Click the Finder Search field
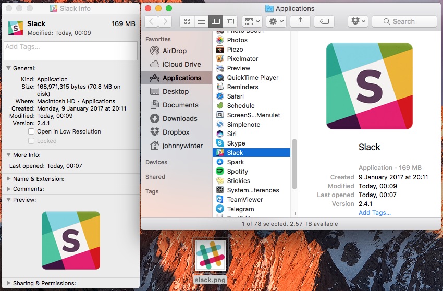 pos(404,21)
